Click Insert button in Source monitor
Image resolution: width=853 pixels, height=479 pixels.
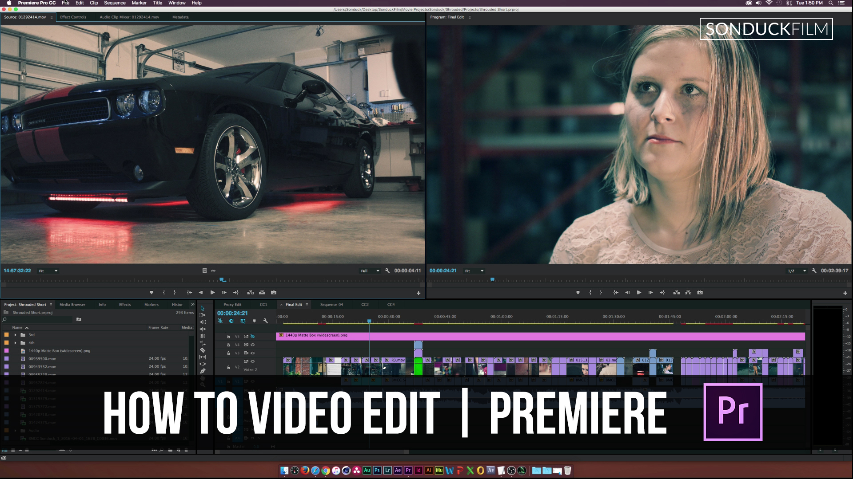(251, 293)
